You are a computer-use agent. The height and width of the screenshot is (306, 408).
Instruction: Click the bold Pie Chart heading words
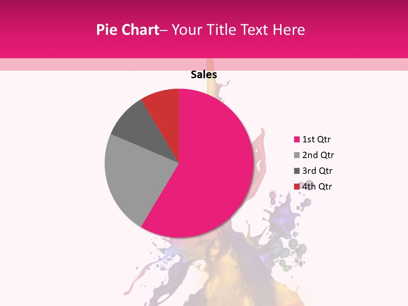click(127, 30)
